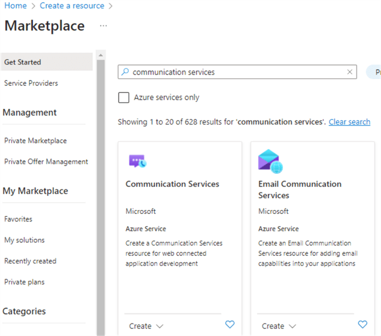This screenshot has height=336, width=381.
Task: Click Create a resource breadcrumb
Action: 72,6
